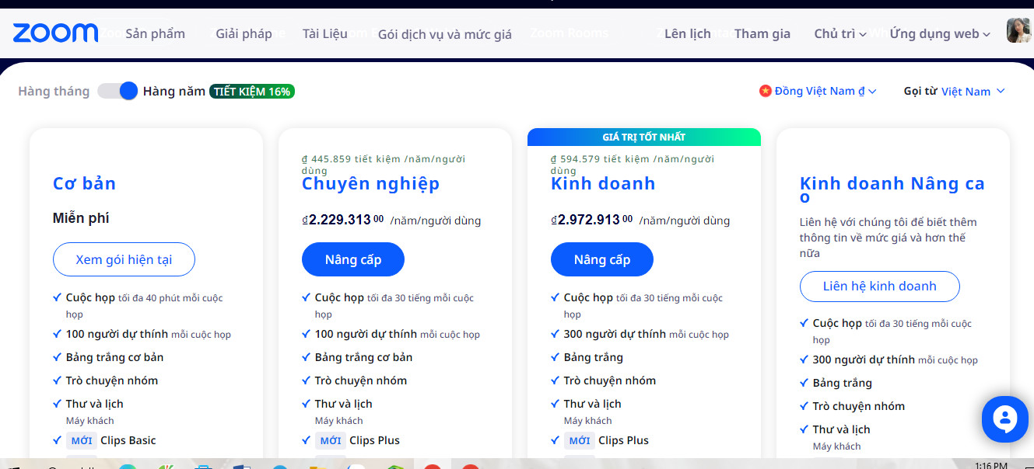Select the Hàng tháng billing label
This screenshot has height=469, width=1034.
click(54, 92)
